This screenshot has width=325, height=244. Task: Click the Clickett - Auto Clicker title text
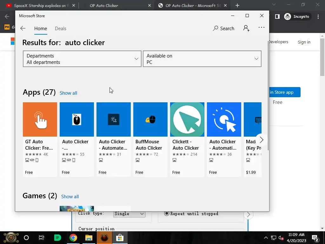point(185,145)
